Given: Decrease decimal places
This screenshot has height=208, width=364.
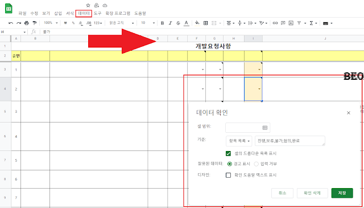Looking at the screenshot, I should 81,23.
